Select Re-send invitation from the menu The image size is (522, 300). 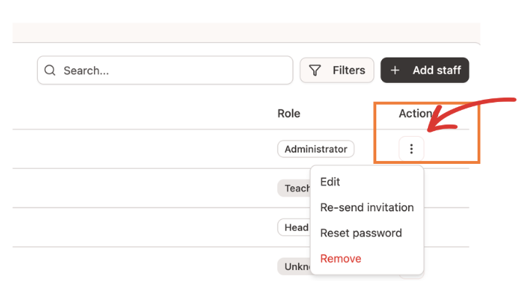367,208
